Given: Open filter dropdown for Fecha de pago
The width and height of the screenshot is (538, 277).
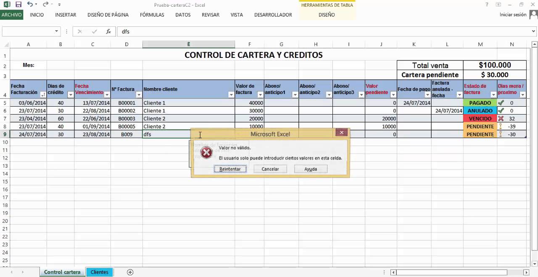Looking at the screenshot, I should click(427, 95).
